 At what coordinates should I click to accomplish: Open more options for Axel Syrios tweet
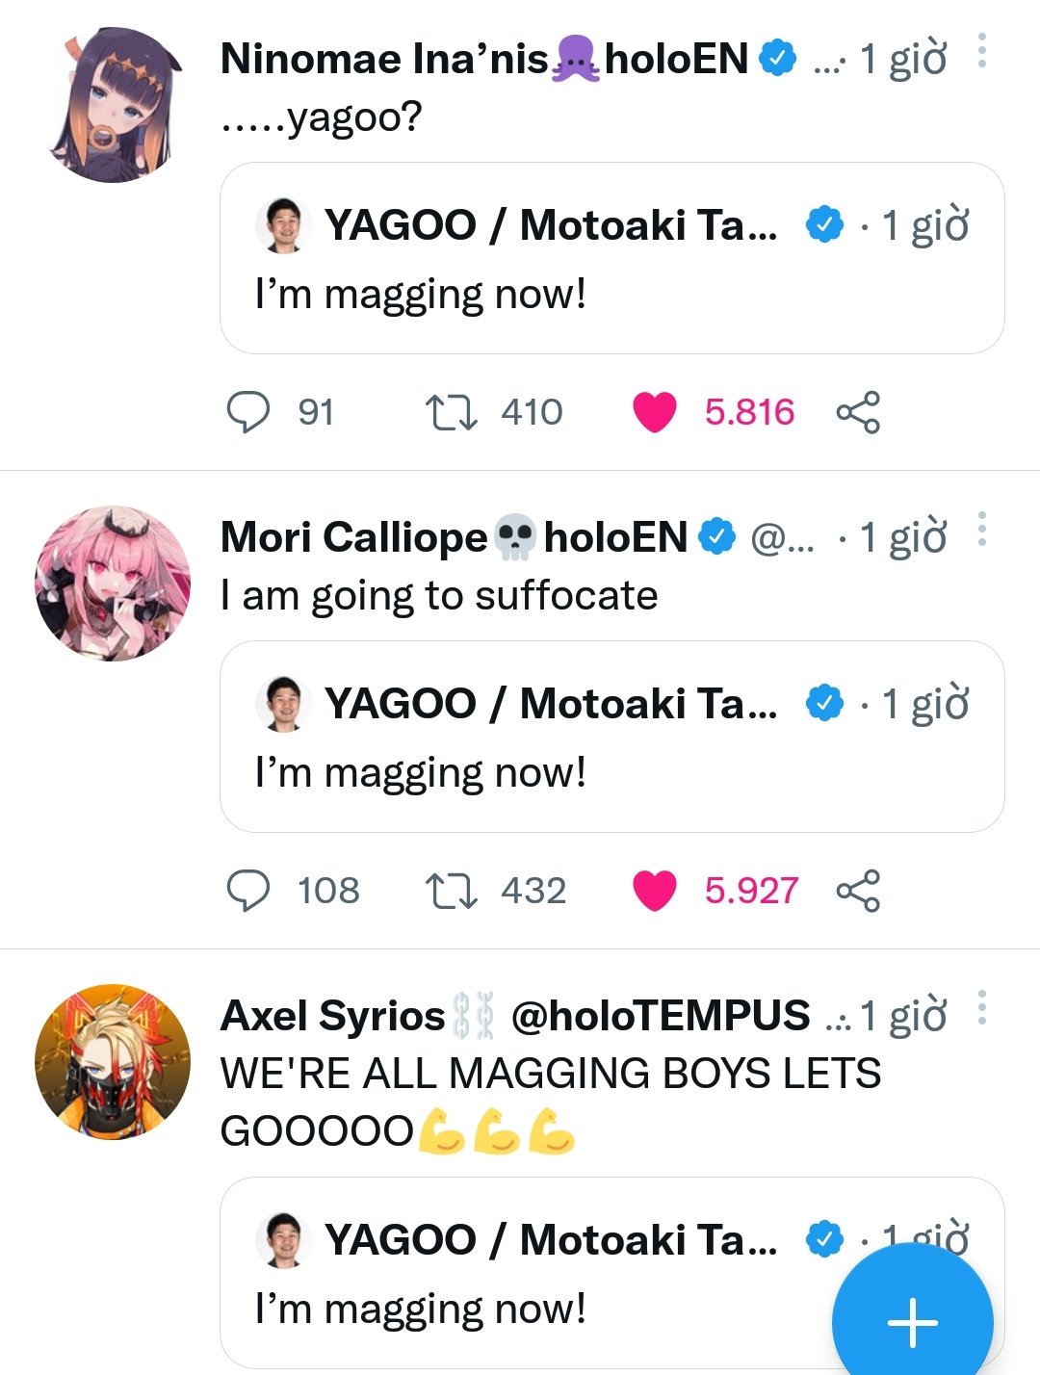[x=981, y=1008]
